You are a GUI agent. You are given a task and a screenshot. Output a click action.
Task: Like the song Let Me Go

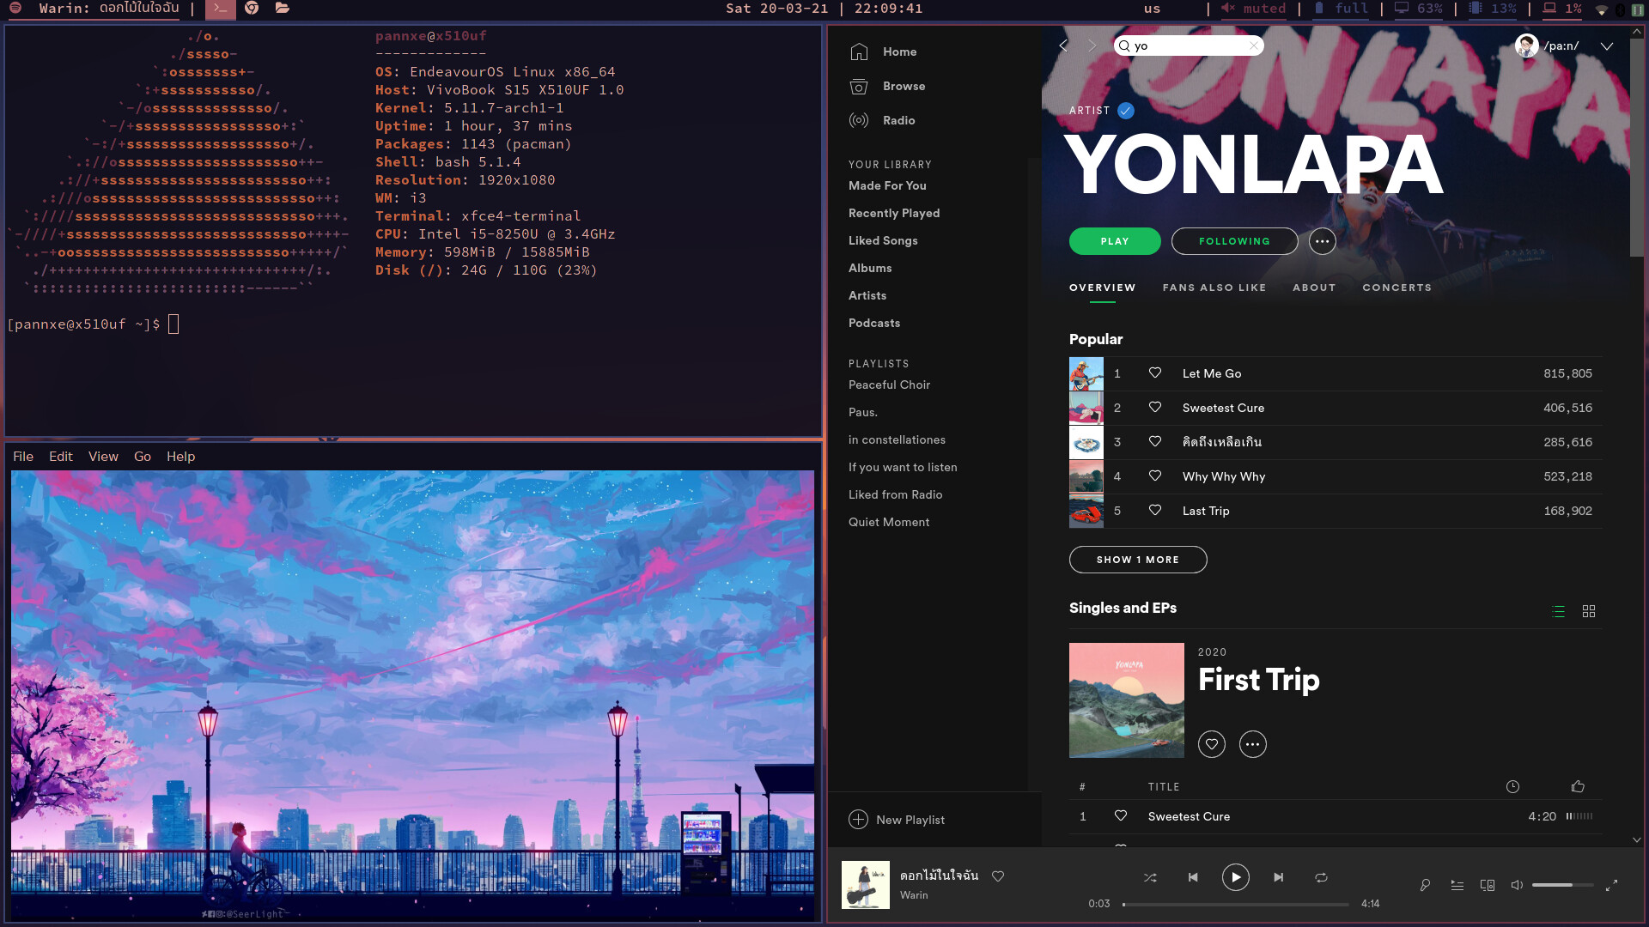[x=1155, y=373]
